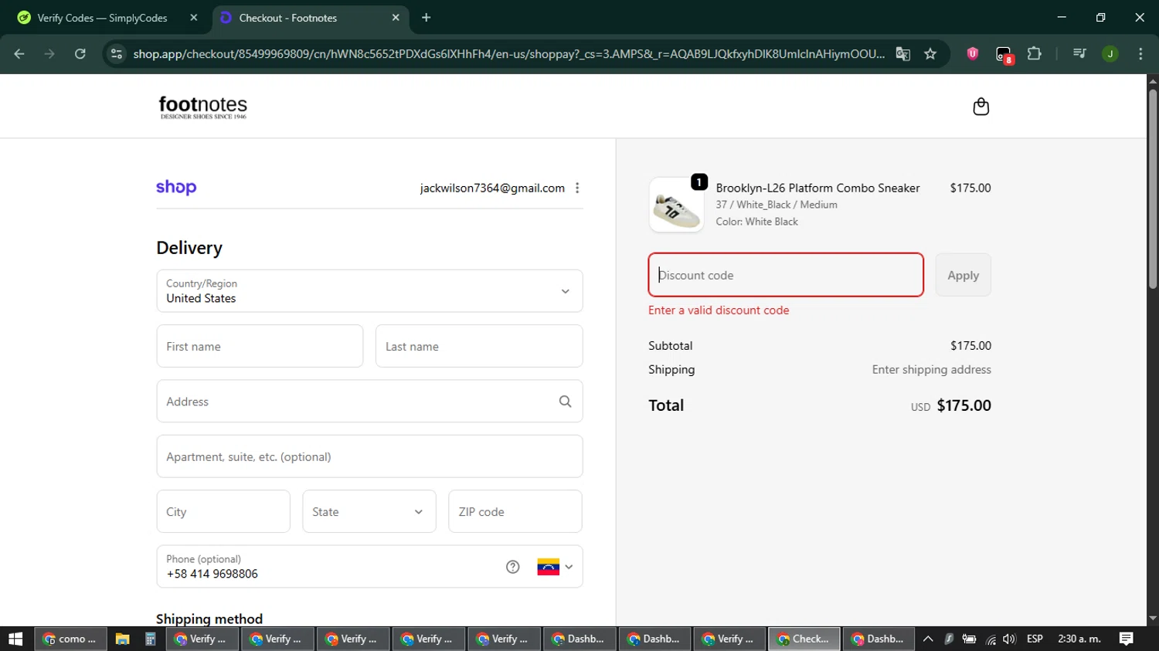Viewport: 1159px width, 651px height.
Task: Close the Checkout - Footnotes tab
Action: [x=396, y=18]
